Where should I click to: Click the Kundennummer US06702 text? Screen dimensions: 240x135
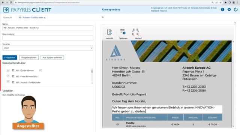point(124,85)
